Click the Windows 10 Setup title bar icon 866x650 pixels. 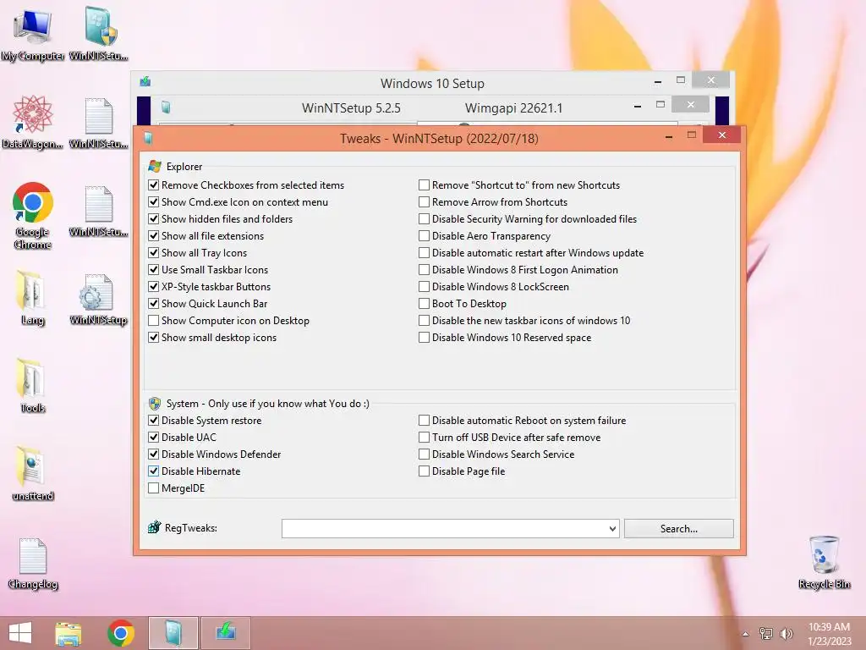coord(145,82)
